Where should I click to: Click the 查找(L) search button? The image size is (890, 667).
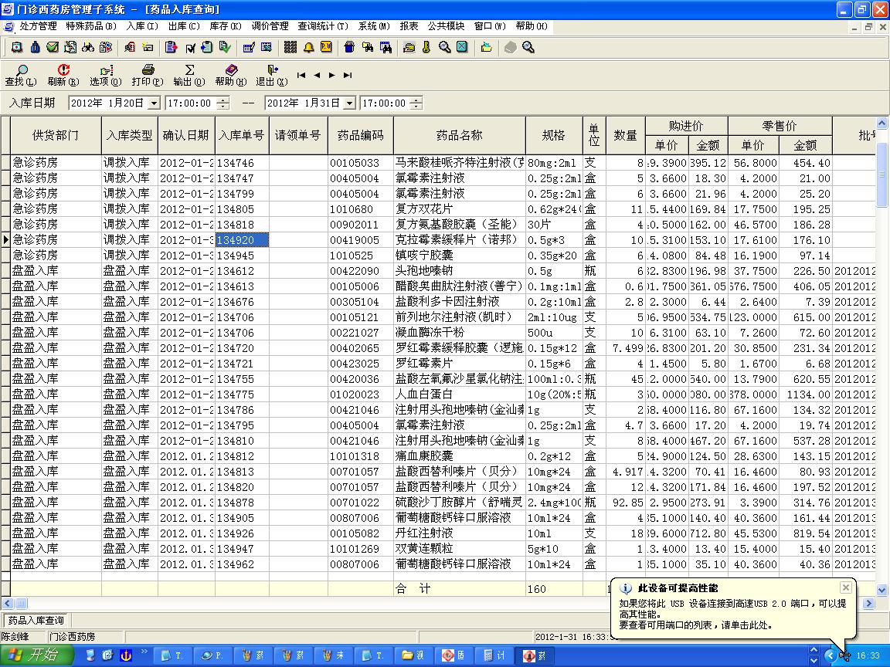[x=20, y=76]
